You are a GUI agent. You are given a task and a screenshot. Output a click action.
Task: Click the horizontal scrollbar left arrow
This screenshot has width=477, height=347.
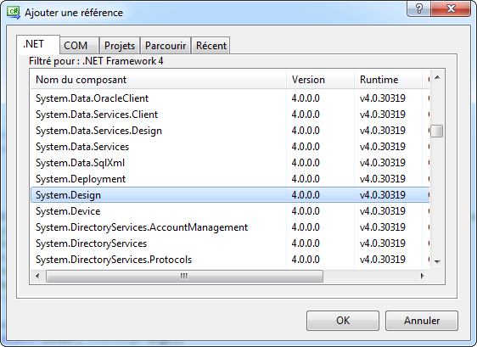pos(37,276)
